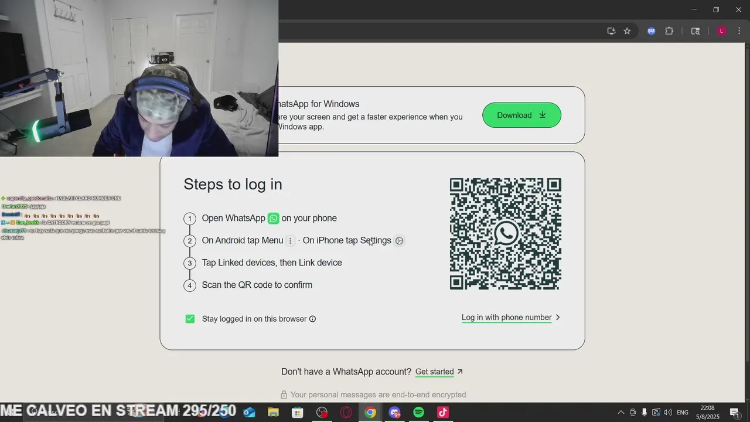The height and width of the screenshot is (422, 750).
Task: Open the purple taskbar app with 9+ badge
Action: coord(394,413)
